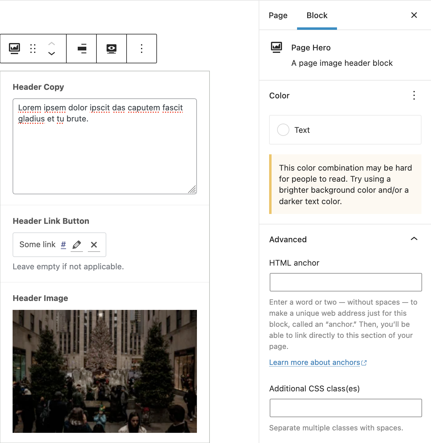Edit the Some link URL with pencil icon
This screenshot has height=443, width=431.
[x=77, y=245]
